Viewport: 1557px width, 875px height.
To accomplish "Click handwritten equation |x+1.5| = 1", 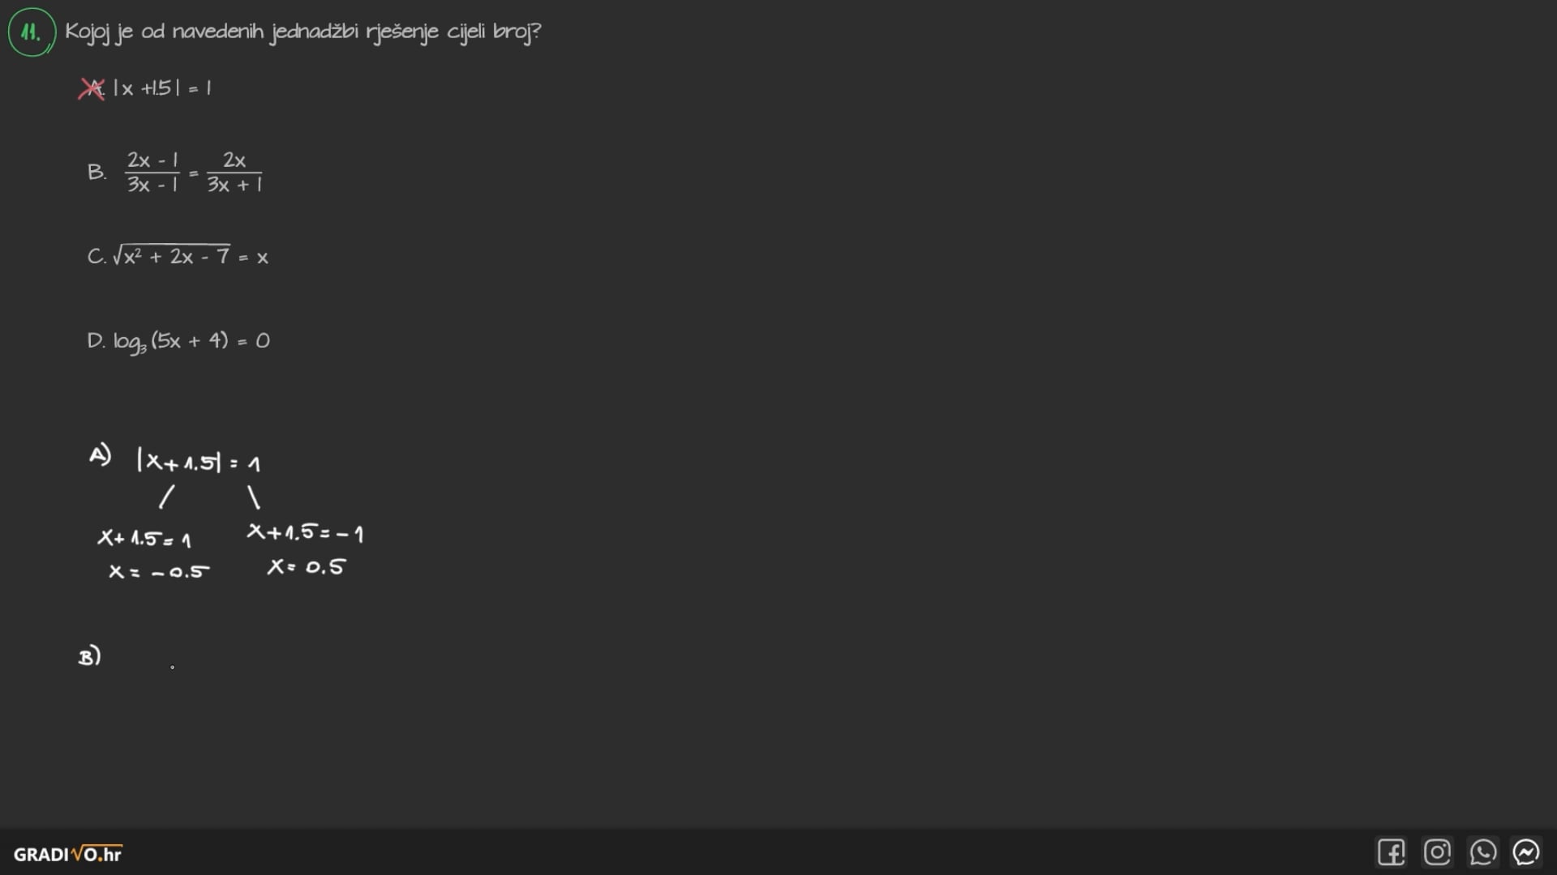I will tap(199, 463).
